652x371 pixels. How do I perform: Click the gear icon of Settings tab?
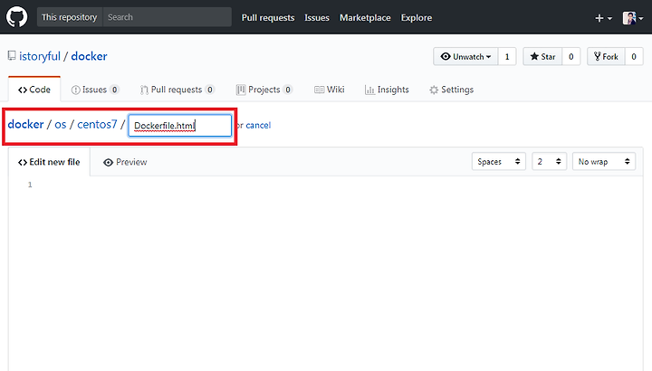click(434, 90)
